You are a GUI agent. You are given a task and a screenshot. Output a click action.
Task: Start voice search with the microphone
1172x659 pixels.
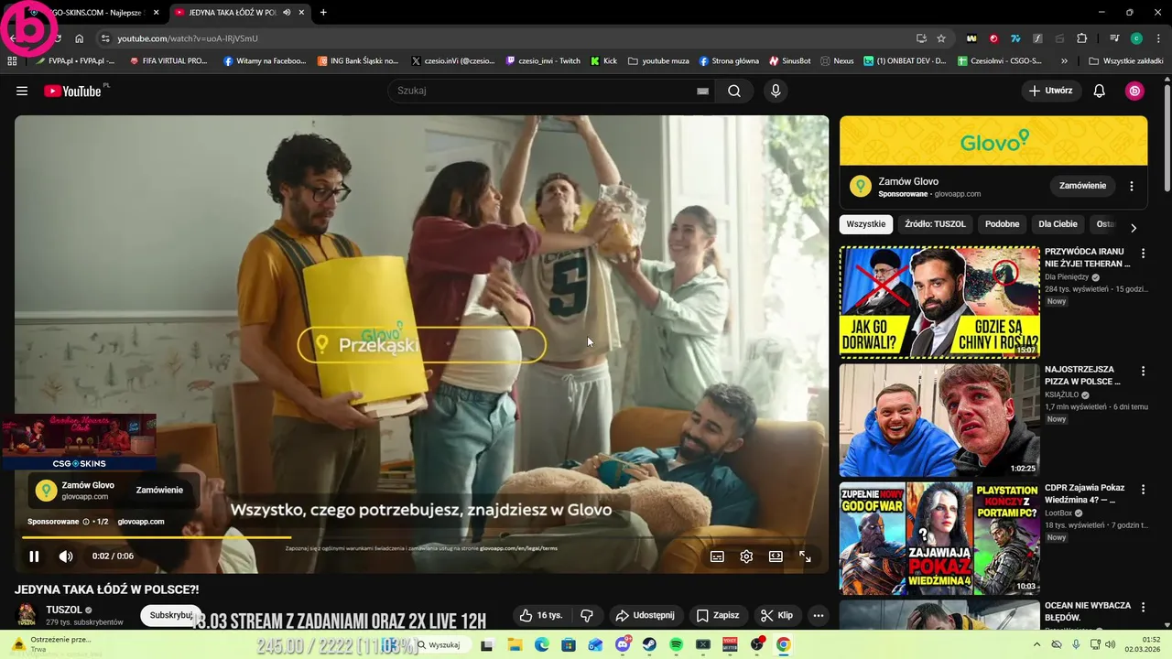click(x=776, y=91)
